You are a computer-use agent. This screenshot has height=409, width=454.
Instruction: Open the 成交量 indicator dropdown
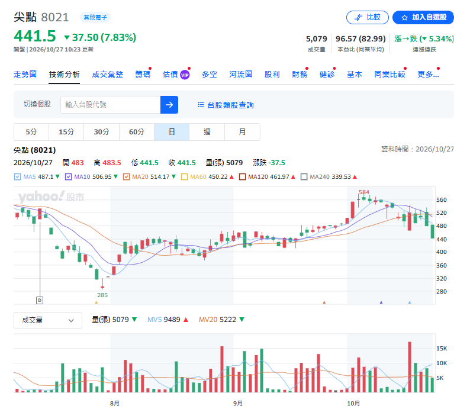(48, 320)
